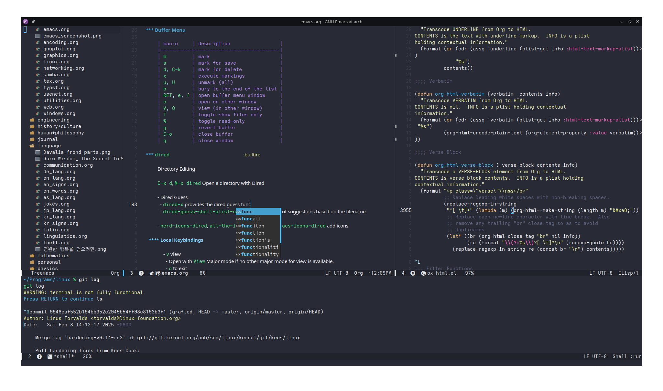Click the commit hash in shell output
663x391 pixels.
point(108,312)
